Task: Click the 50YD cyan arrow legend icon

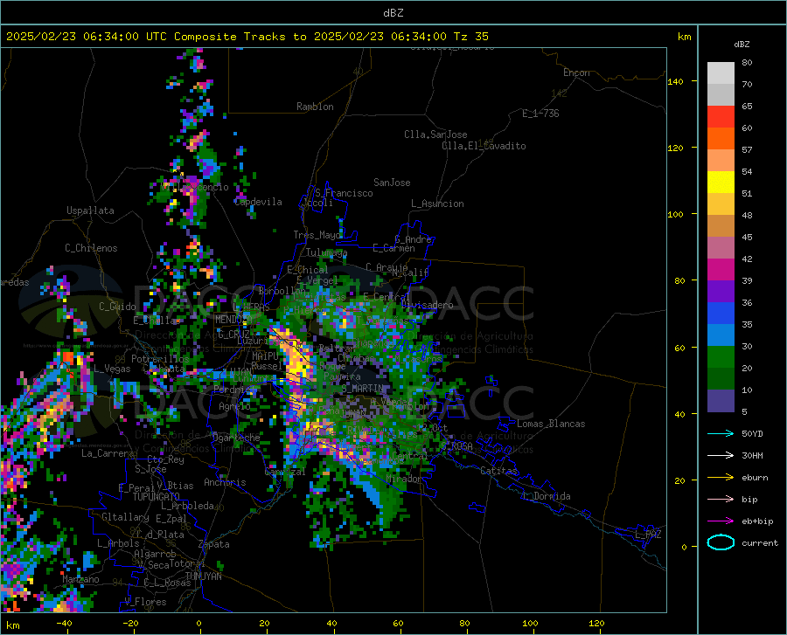Action: 721,433
